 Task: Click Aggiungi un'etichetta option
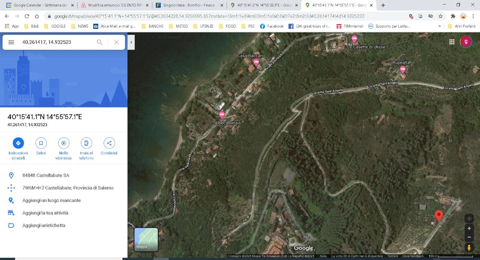point(44,225)
